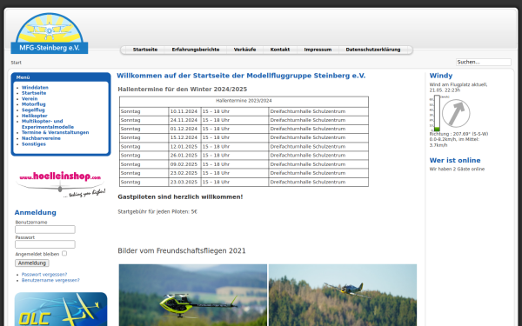The height and width of the screenshot is (326, 522).
Task: Open Multikopter- und Experimentalmodelle link
Action: 48,124
